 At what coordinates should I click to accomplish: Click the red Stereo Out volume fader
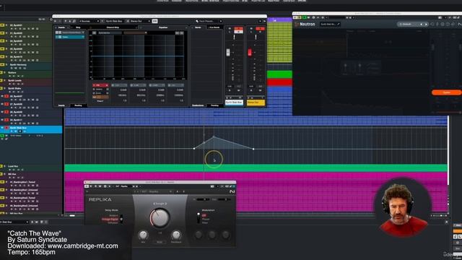tap(250, 52)
